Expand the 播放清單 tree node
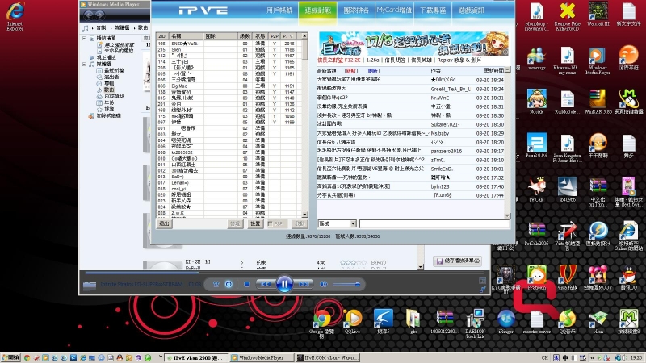The height and width of the screenshot is (363, 646). (83, 37)
